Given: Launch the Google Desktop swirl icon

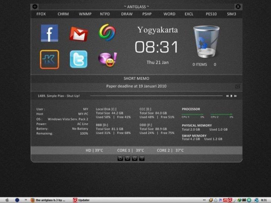Looking at the screenshot, I should (x=107, y=32).
